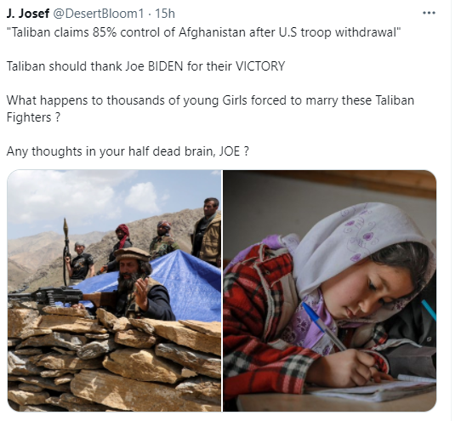Click the "Any thoughts in your half dead brain" line

[128, 151]
